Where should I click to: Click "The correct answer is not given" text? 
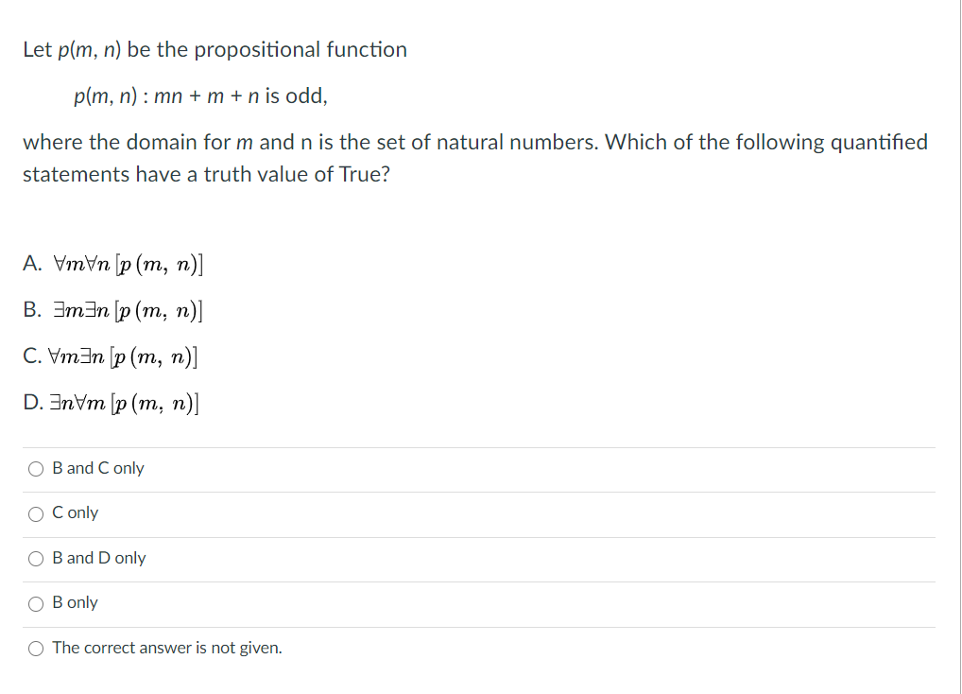tap(167, 648)
